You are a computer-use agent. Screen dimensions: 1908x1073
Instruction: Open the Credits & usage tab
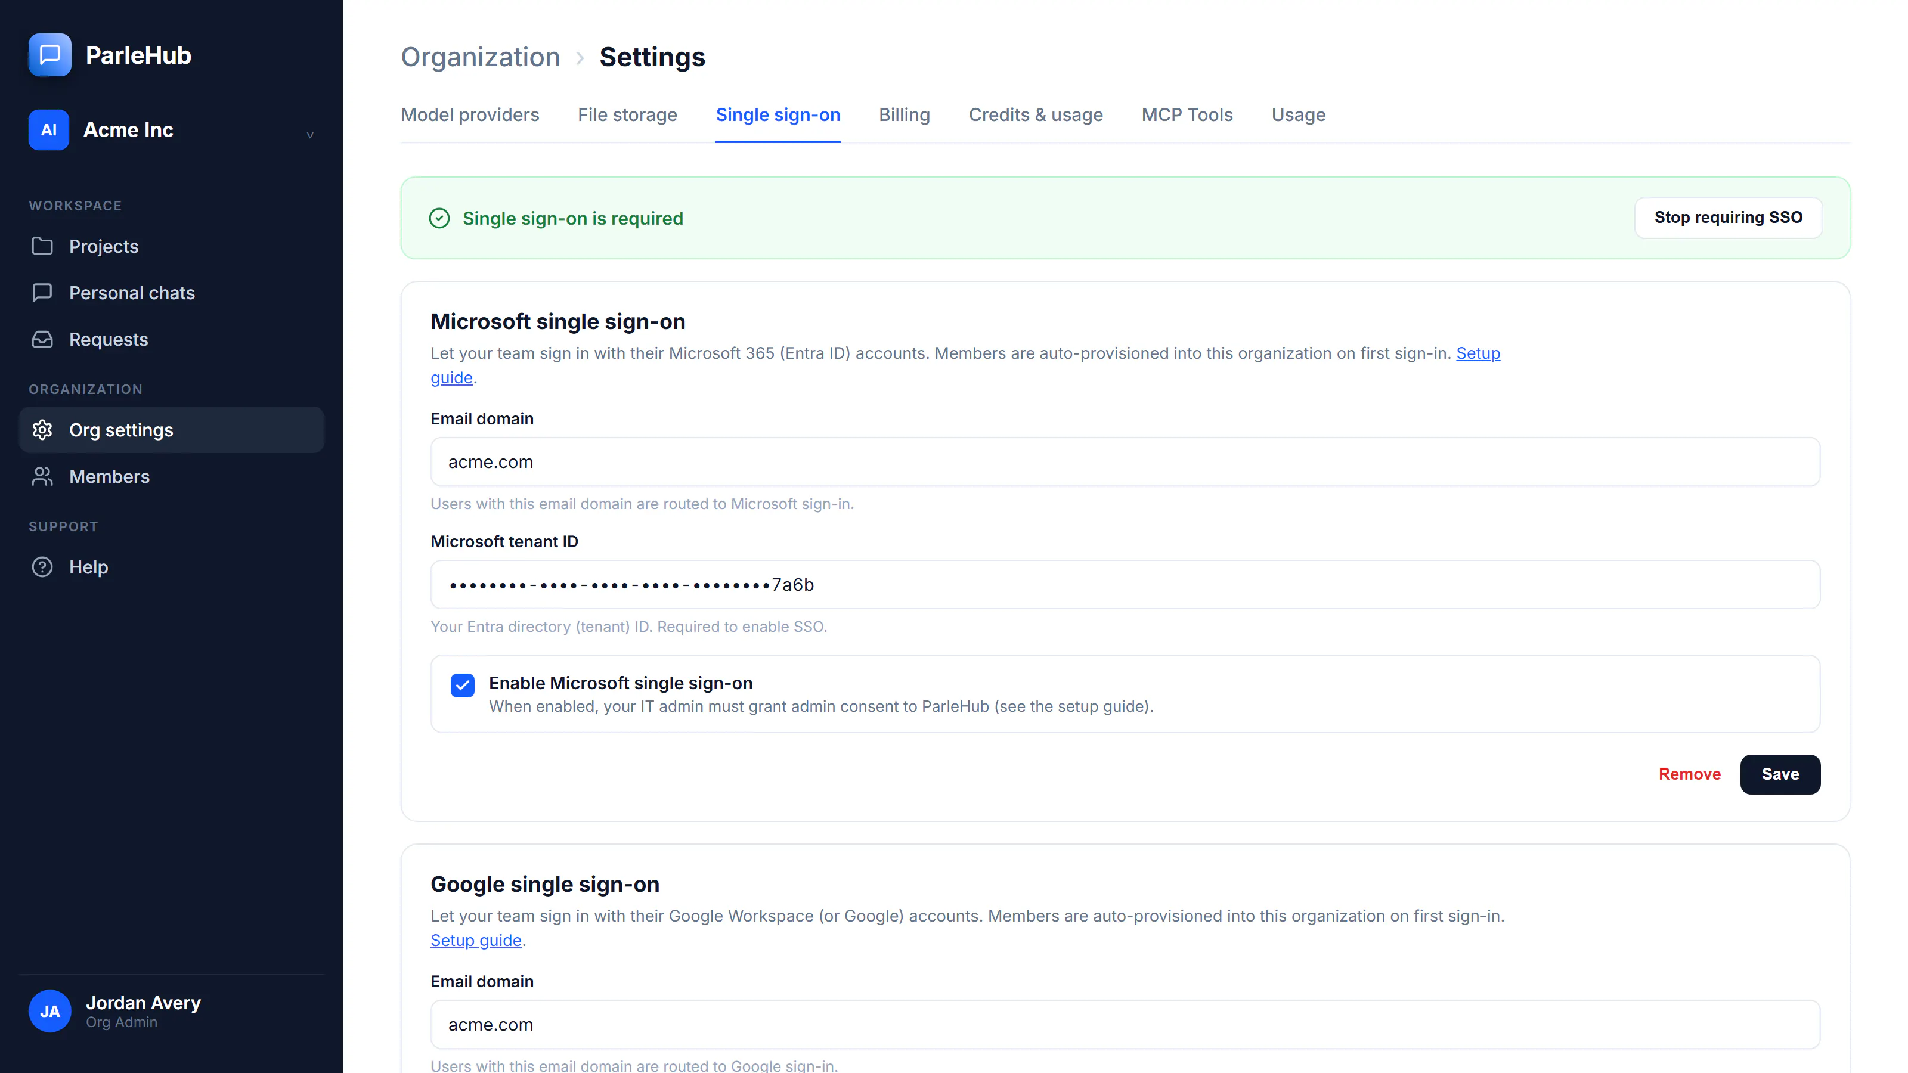[x=1036, y=115]
